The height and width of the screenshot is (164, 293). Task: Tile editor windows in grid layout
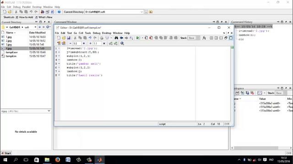click(x=211, y=38)
